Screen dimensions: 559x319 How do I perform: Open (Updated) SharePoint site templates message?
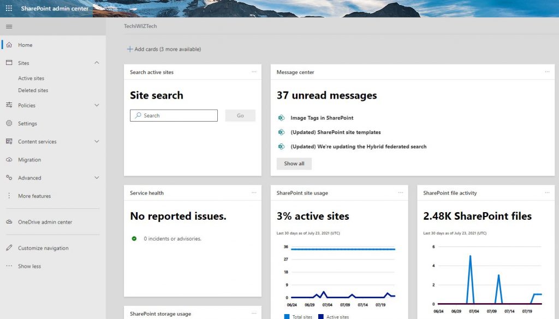coord(336,132)
